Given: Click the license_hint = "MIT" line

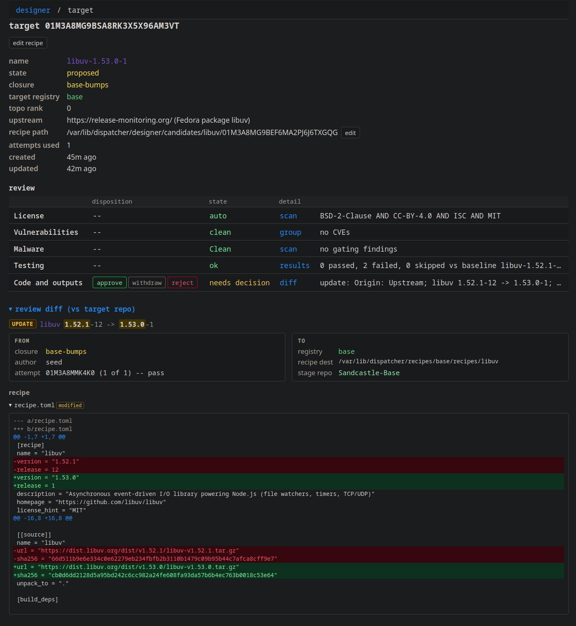Looking at the screenshot, I should pos(51,511).
